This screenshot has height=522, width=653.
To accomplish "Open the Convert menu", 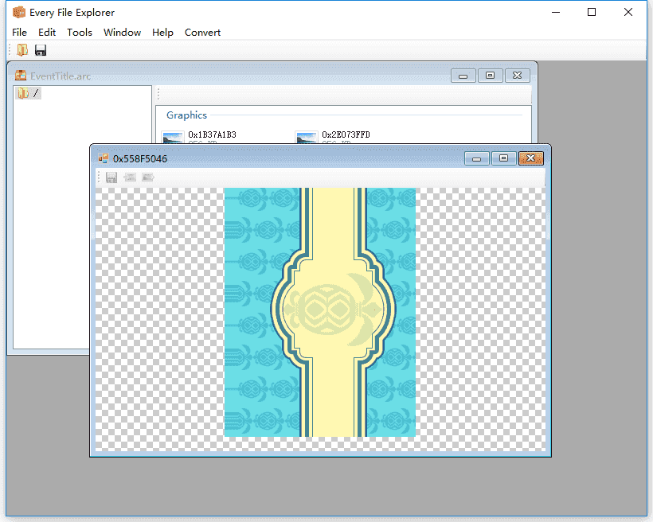I will pyautogui.click(x=202, y=33).
